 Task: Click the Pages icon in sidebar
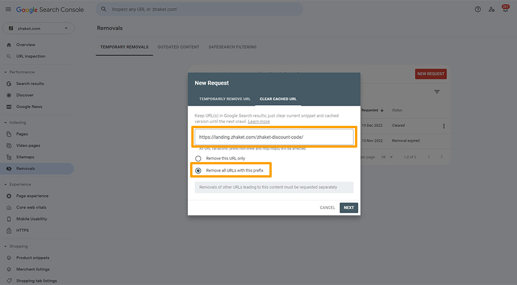click(9, 134)
